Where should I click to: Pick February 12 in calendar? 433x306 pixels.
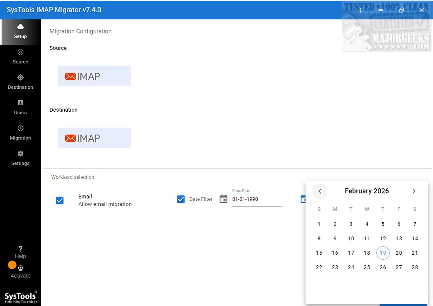383,238
